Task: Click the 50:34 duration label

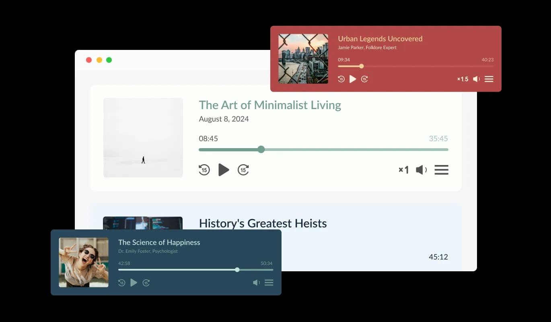Action: [x=267, y=263]
